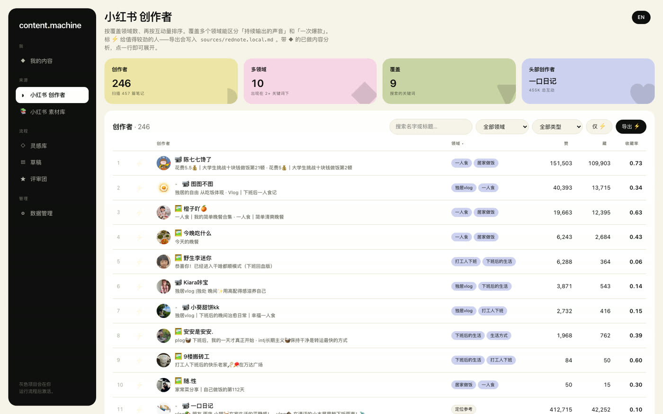
Task: Open the avatar of 野生李迷你
Action: click(164, 262)
